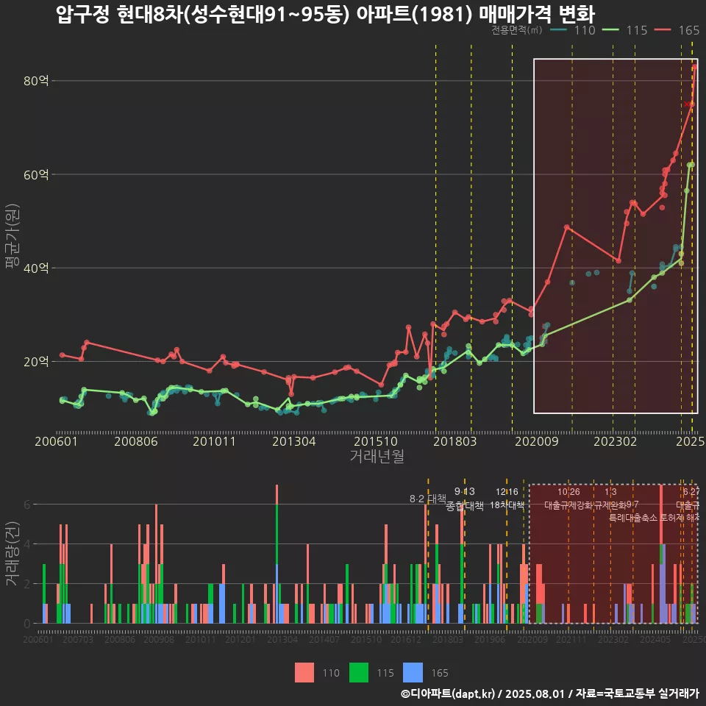Click the 201407 tick on the volume chart

click(324, 639)
